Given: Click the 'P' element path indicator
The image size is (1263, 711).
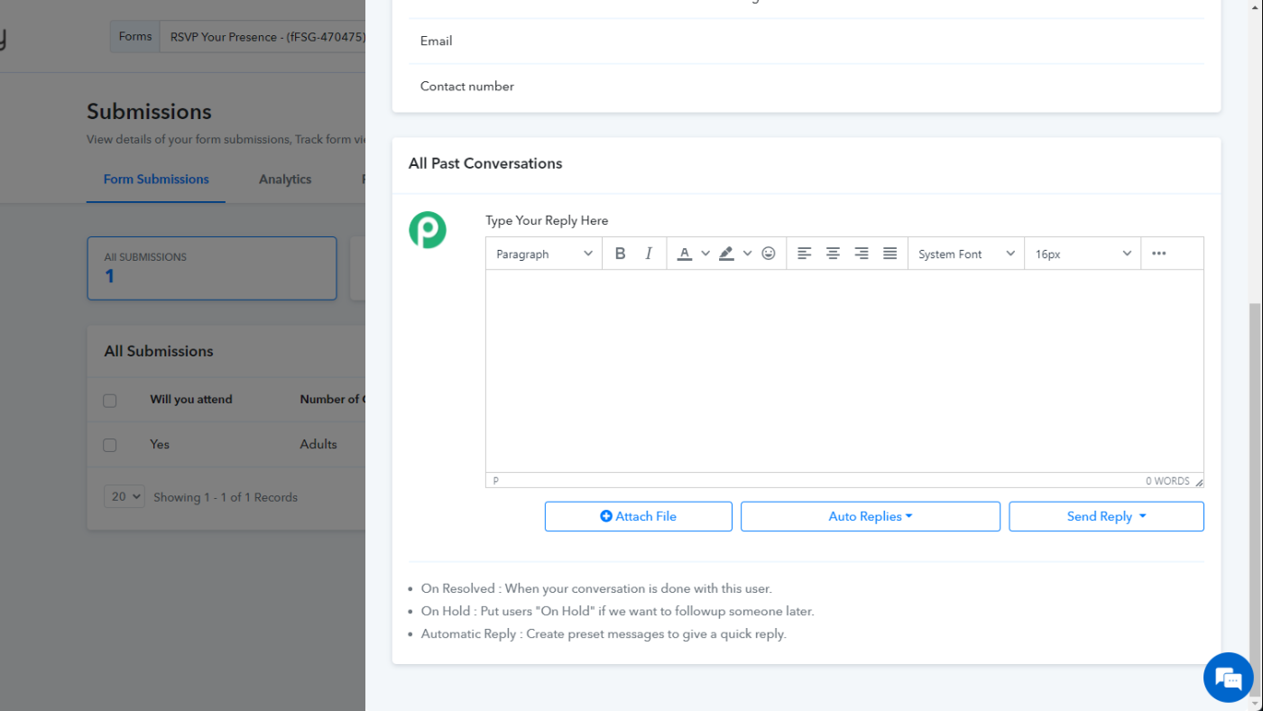Looking at the screenshot, I should pos(496,481).
